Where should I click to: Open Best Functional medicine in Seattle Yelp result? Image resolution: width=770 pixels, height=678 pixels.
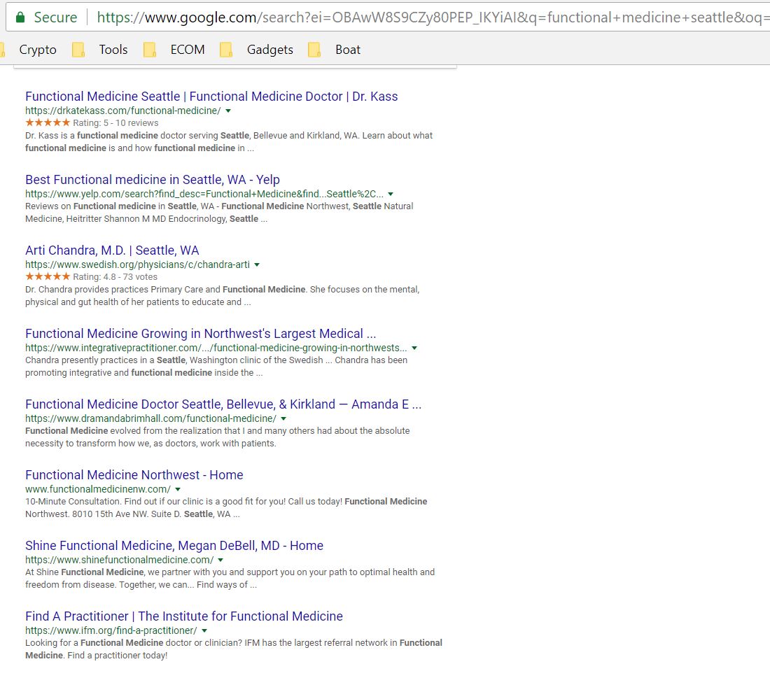pos(152,180)
